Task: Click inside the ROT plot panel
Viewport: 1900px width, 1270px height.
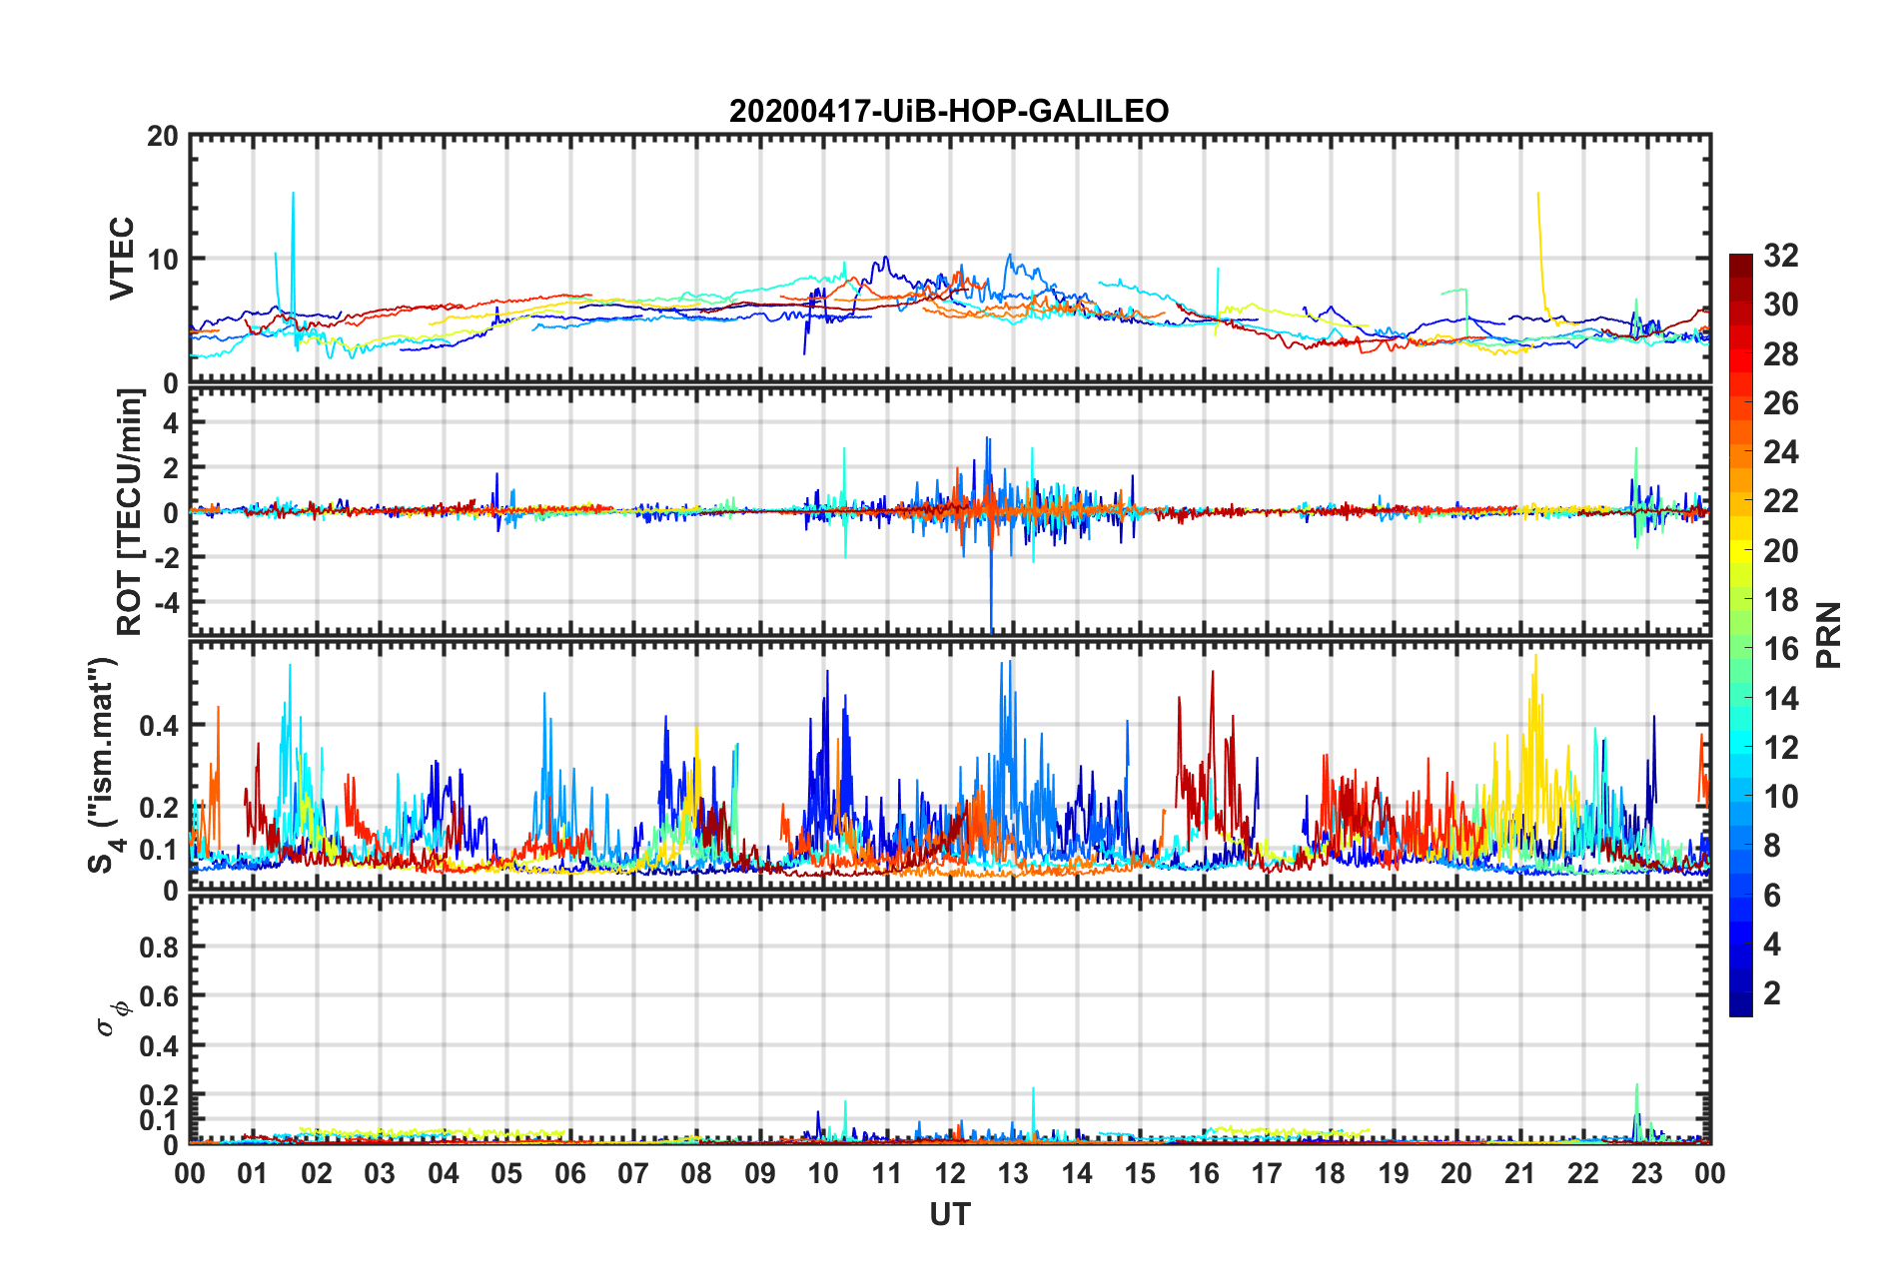Action: click(950, 512)
